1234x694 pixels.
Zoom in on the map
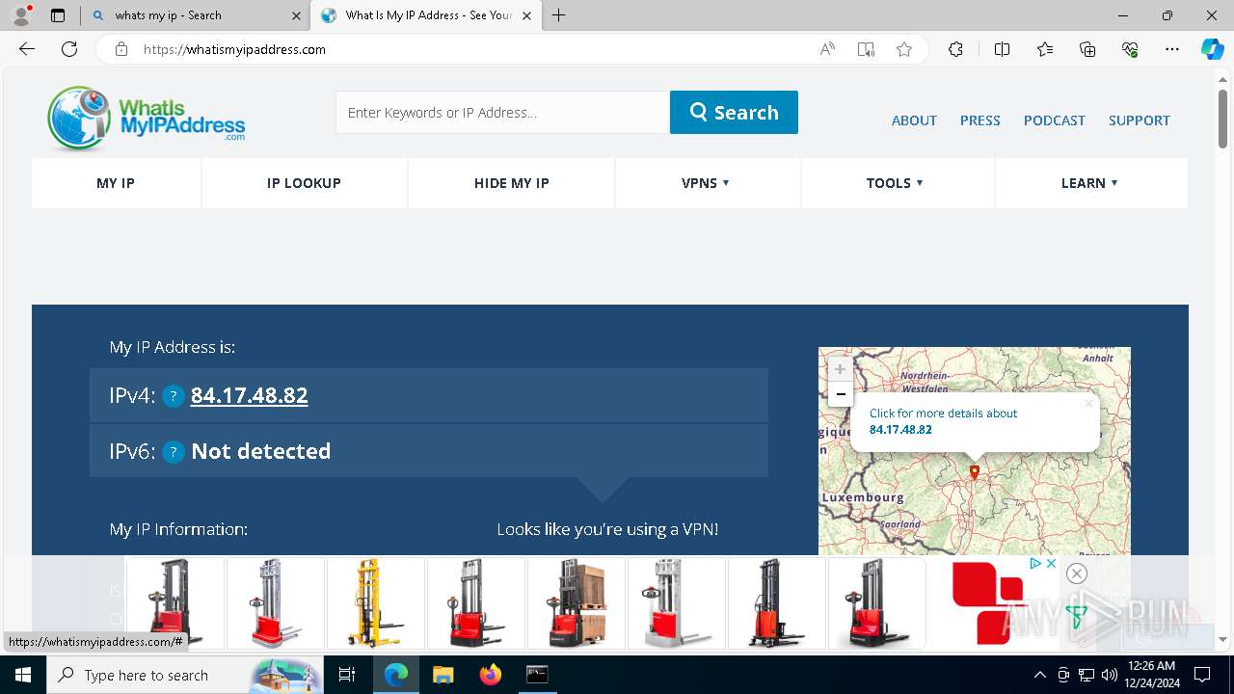pyautogui.click(x=840, y=369)
